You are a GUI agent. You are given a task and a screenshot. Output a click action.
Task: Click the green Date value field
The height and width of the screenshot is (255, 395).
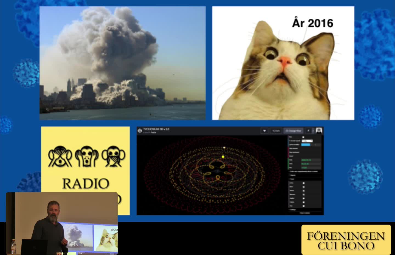click(311, 160)
